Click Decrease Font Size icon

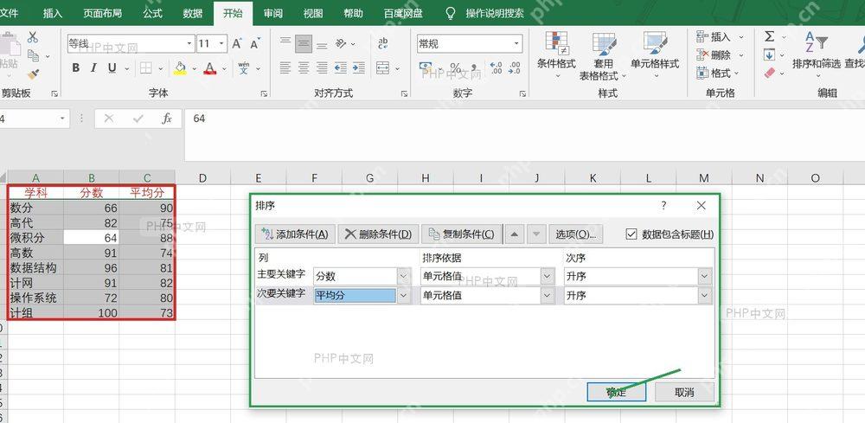pyautogui.click(x=254, y=43)
